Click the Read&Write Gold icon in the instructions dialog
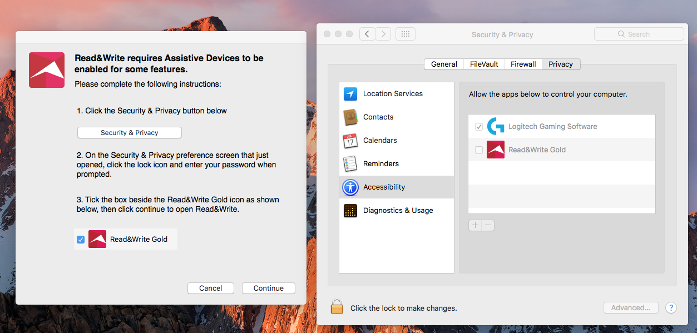The image size is (697, 333). pos(97,239)
